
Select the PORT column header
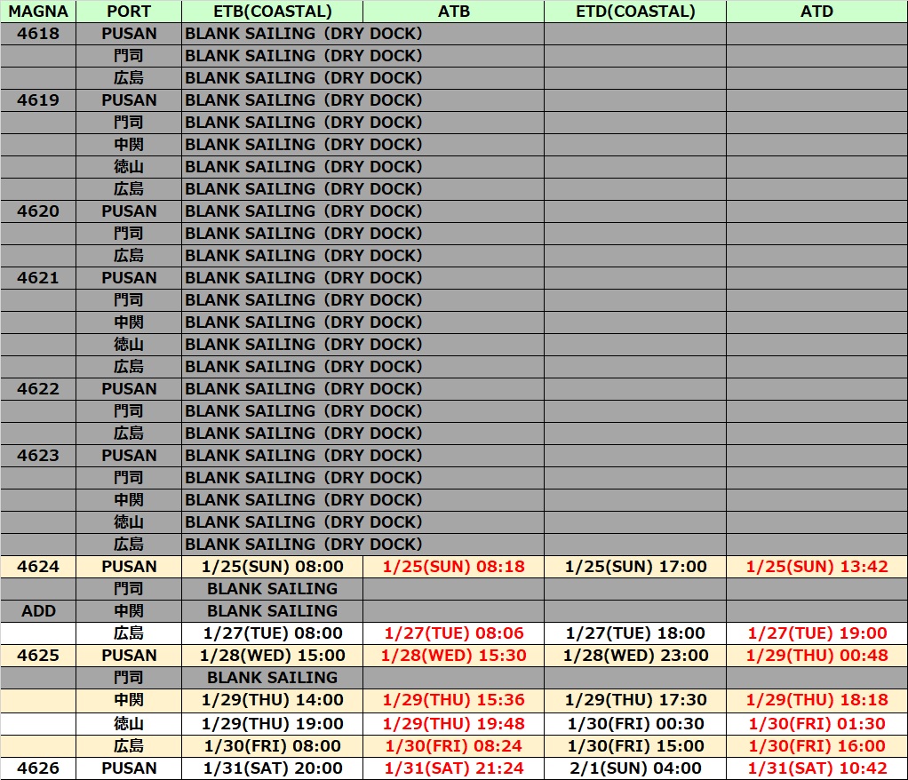[x=129, y=12]
